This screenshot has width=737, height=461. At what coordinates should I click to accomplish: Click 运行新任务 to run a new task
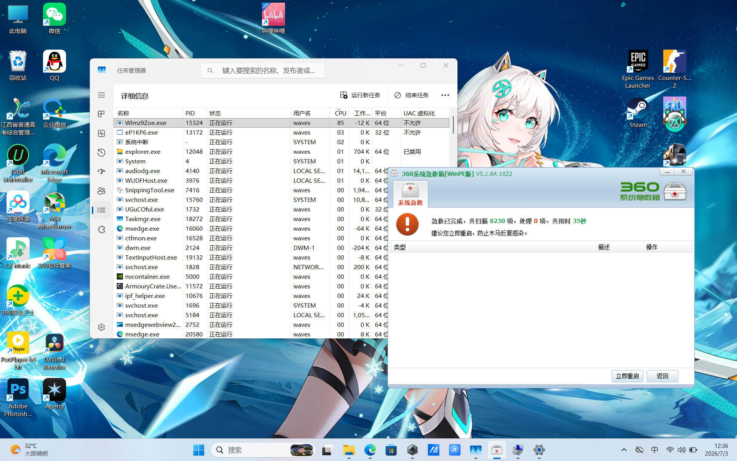(x=360, y=95)
